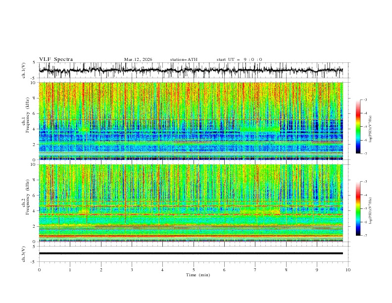Click tick label "8" on the Time axis
This screenshot has width=392, height=303.
click(x=286, y=270)
